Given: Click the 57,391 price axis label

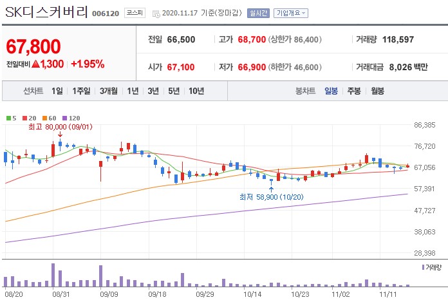Looking at the screenshot, I should point(425,189).
